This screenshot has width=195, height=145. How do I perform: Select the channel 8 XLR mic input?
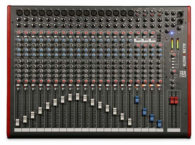tap(72, 13)
